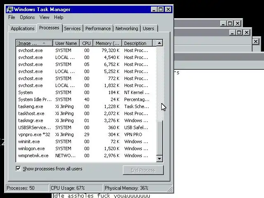Click the process list scroll down arrow
This screenshot has height=198, width=264.
160,158
